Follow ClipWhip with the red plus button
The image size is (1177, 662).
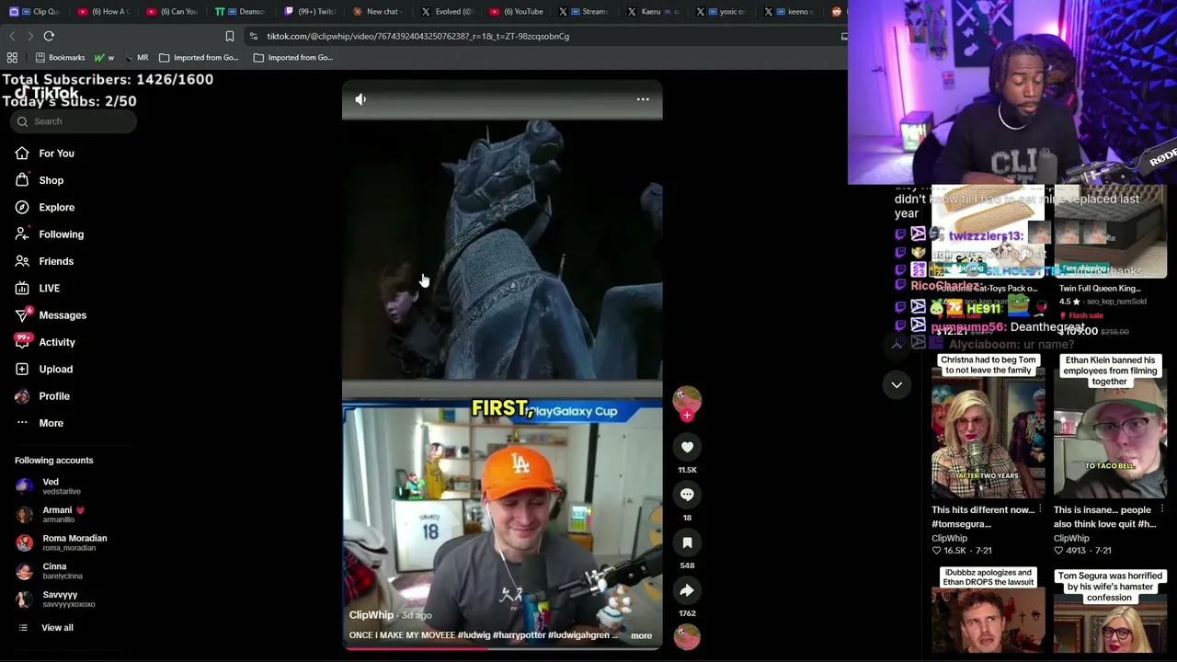(x=687, y=415)
